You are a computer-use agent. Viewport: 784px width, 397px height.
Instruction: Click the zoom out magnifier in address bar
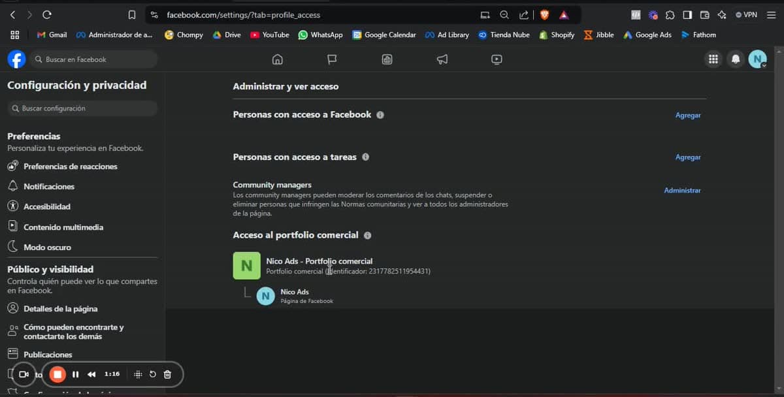[504, 14]
